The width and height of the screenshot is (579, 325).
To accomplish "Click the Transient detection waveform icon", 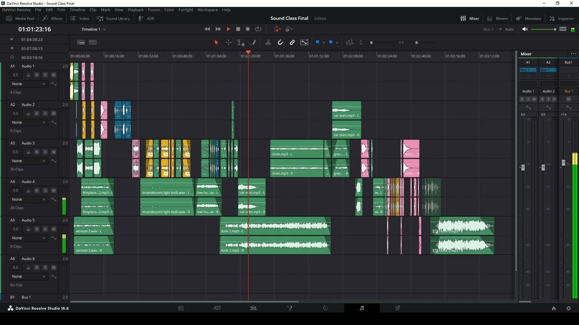I will click(349, 42).
